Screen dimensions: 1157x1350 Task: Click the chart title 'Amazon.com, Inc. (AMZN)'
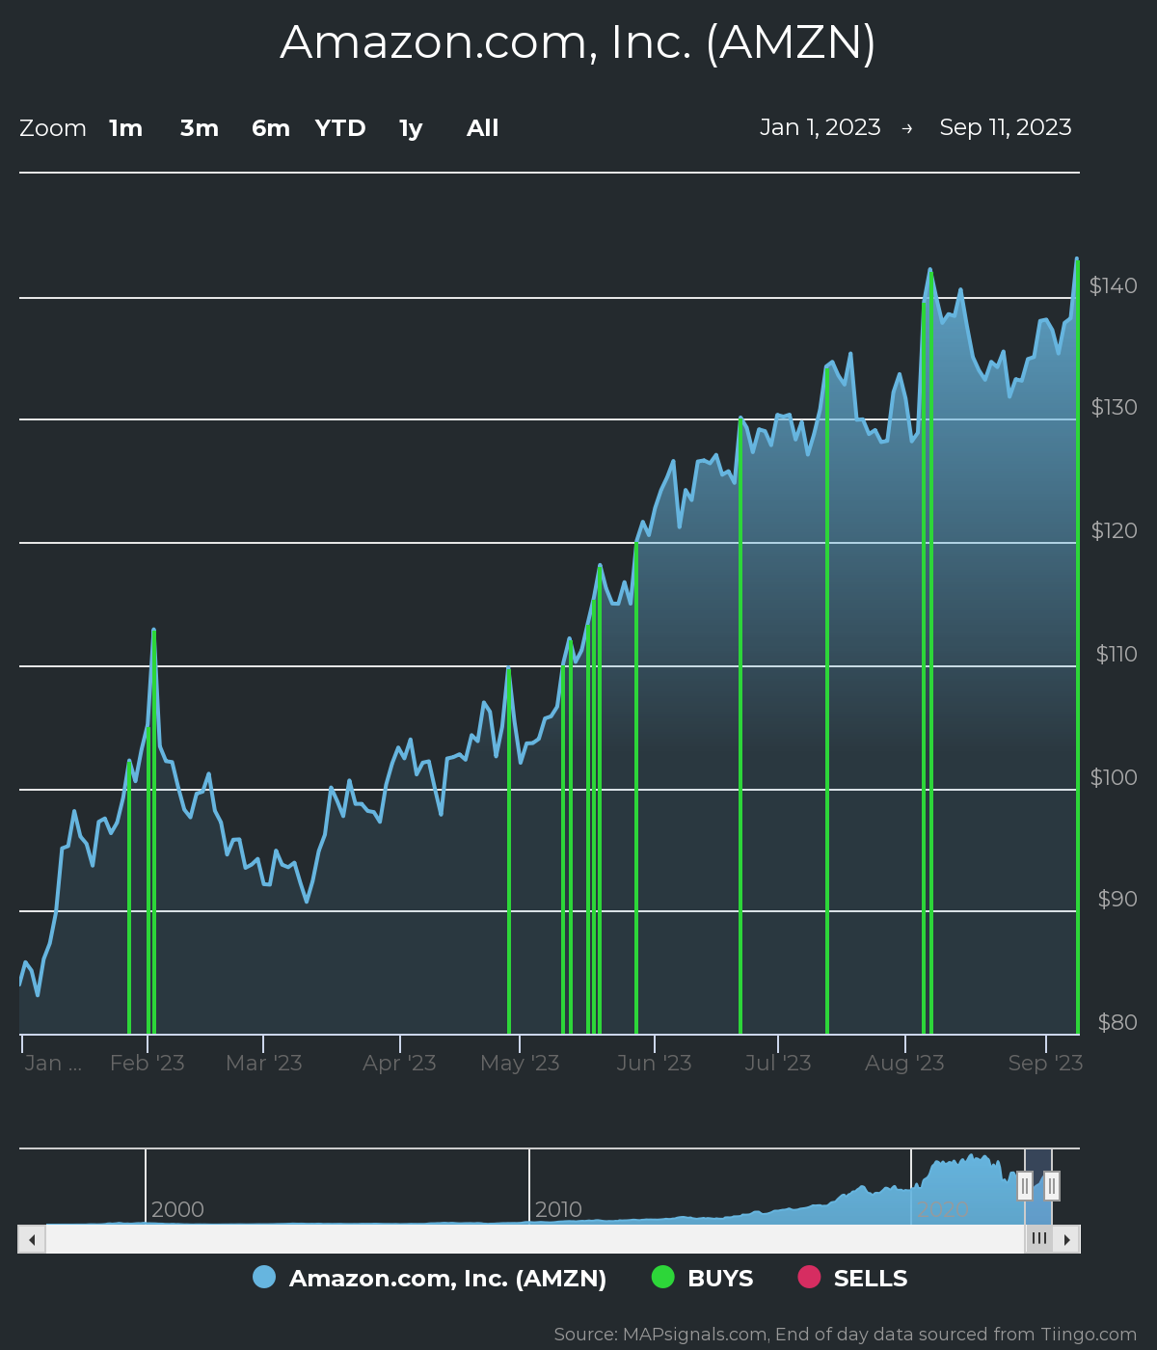578,42
